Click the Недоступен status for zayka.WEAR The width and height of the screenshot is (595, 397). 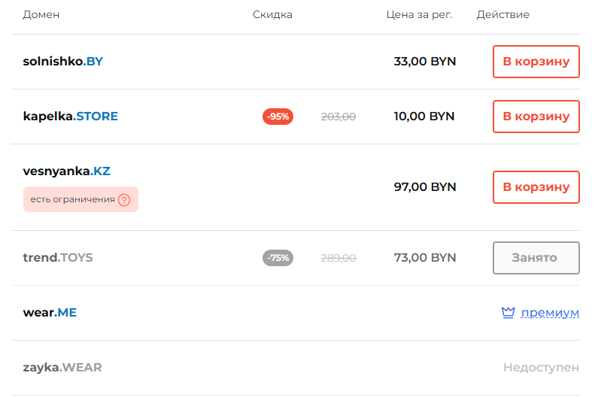(541, 368)
